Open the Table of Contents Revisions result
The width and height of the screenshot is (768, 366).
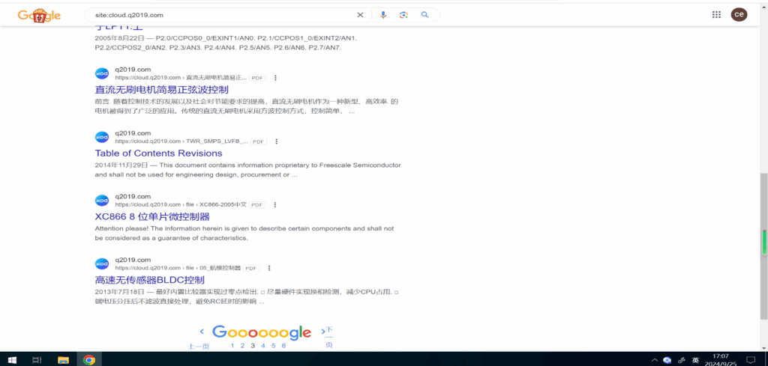tap(158, 153)
